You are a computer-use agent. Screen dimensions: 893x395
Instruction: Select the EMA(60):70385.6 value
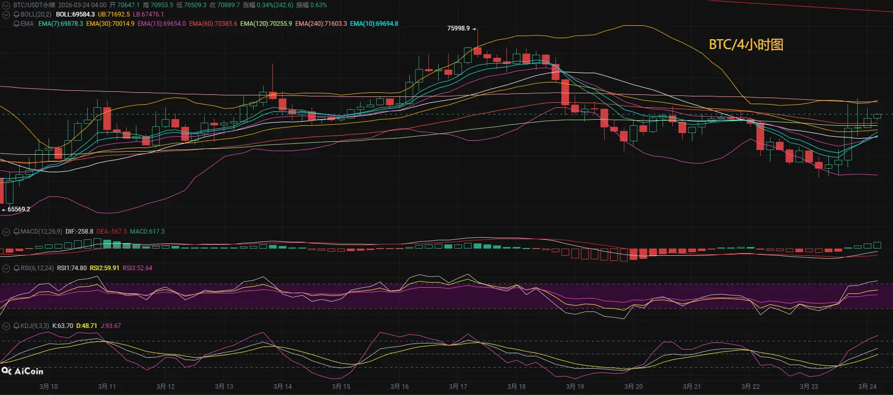pos(213,24)
